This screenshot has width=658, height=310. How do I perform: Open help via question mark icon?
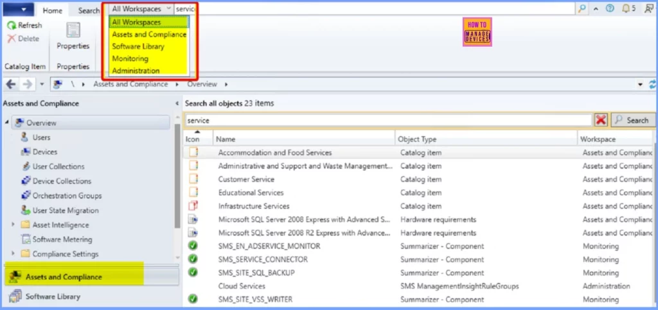pyautogui.click(x=610, y=8)
